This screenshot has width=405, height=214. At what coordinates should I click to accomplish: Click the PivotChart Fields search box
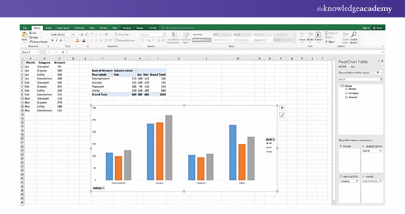coord(361,79)
